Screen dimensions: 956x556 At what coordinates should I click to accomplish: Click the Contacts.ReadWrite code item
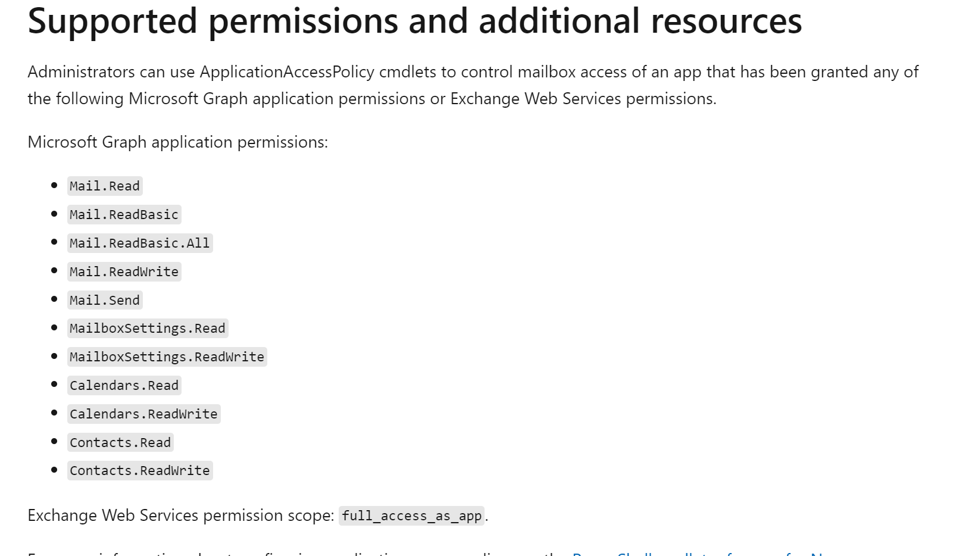point(140,471)
